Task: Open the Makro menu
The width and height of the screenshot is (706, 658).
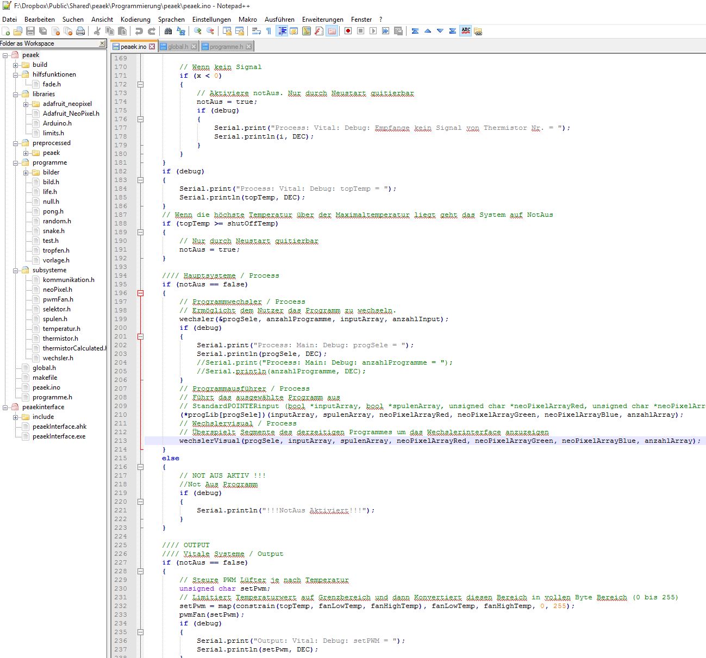Action: (x=247, y=19)
